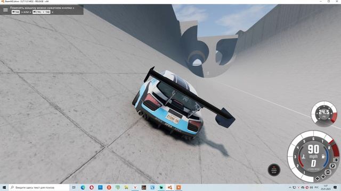Click the BeamNG.drive title bar icon
The width and height of the screenshot is (341, 191).
[x=3, y=1]
